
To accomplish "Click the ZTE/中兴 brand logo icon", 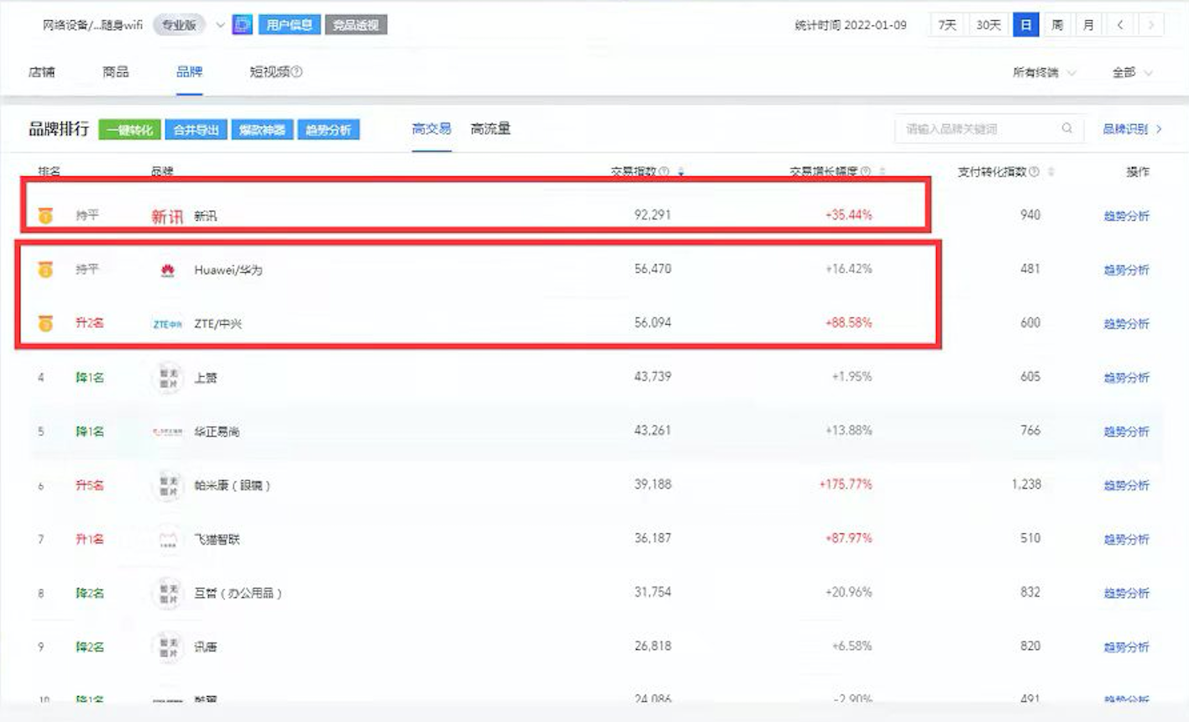I will pyautogui.click(x=167, y=322).
